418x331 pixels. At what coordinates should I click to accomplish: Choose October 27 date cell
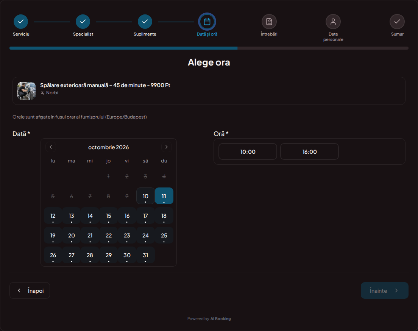[x=72, y=255]
